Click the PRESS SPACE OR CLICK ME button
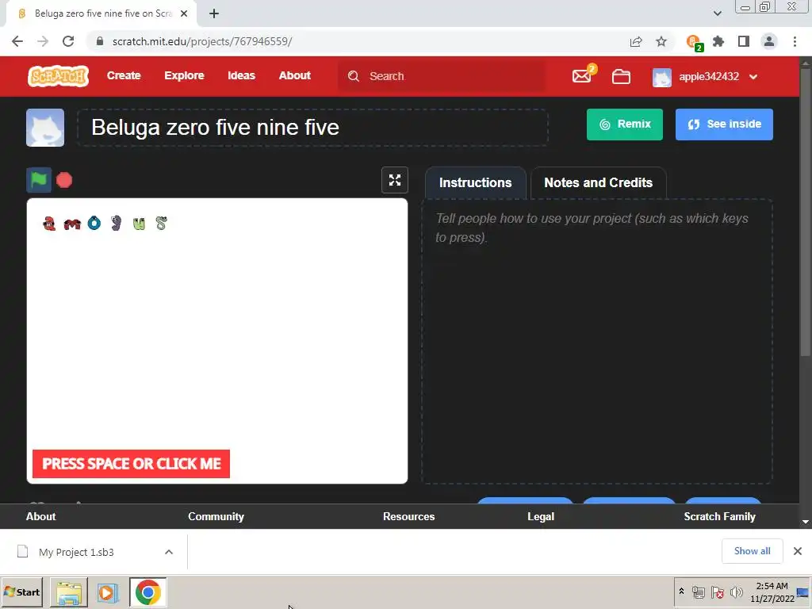This screenshot has width=812, height=609. (x=131, y=464)
